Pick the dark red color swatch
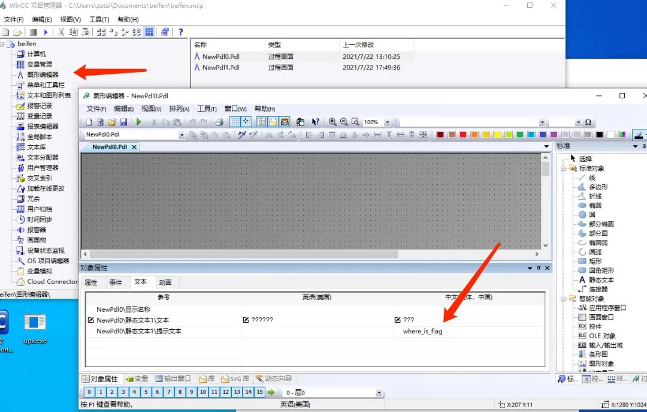 click(440, 135)
